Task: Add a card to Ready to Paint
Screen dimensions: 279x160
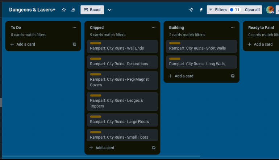Action: tap(260, 44)
